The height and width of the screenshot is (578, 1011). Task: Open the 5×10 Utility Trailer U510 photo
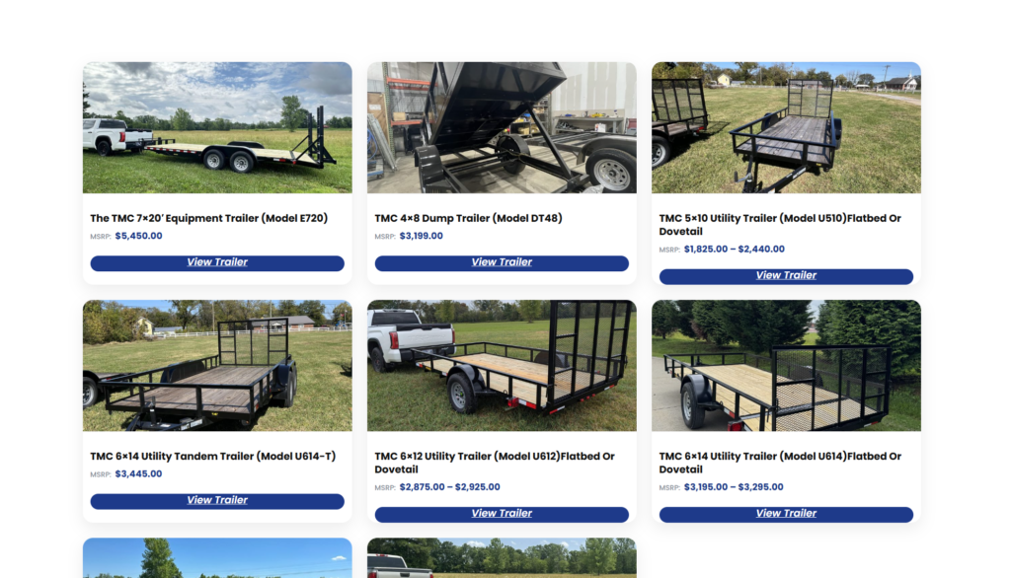coord(786,127)
